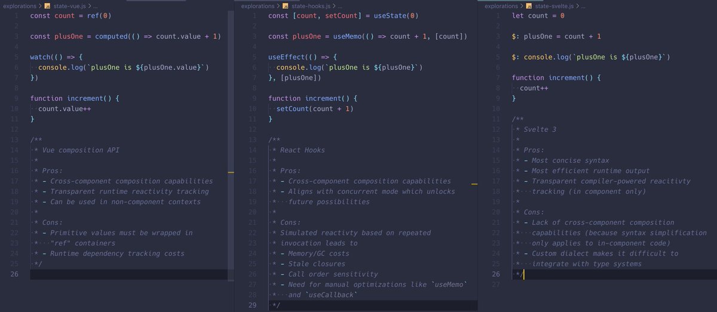The image size is (717, 312).
Task: Click 'count++' in state-svelte.js
Action: pos(534,88)
